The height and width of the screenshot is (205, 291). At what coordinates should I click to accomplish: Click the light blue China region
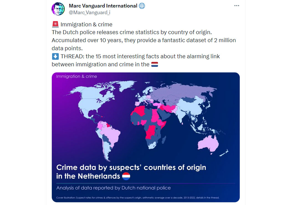click(191, 106)
